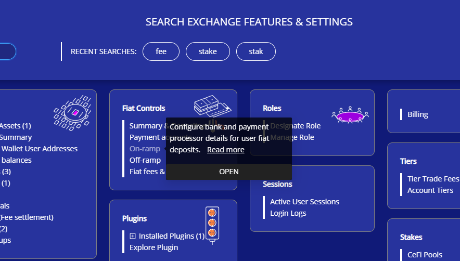Image resolution: width=460 pixels, height=261 pixels.
Task: Open Wallet User Addresses
Action: [x=40, y=149]
